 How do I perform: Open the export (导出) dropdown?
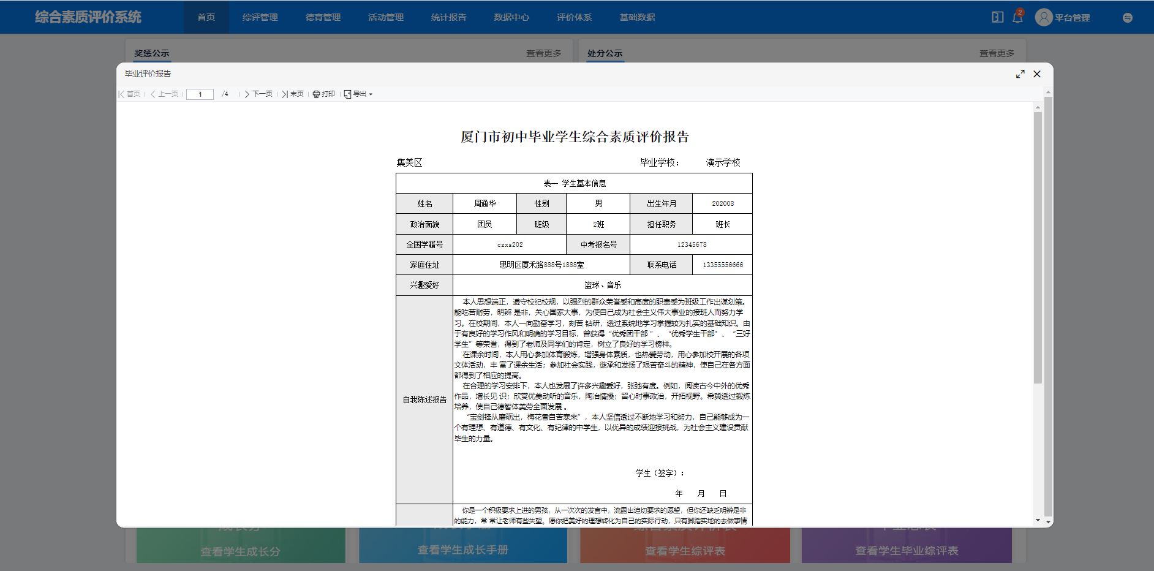[358, 94]
